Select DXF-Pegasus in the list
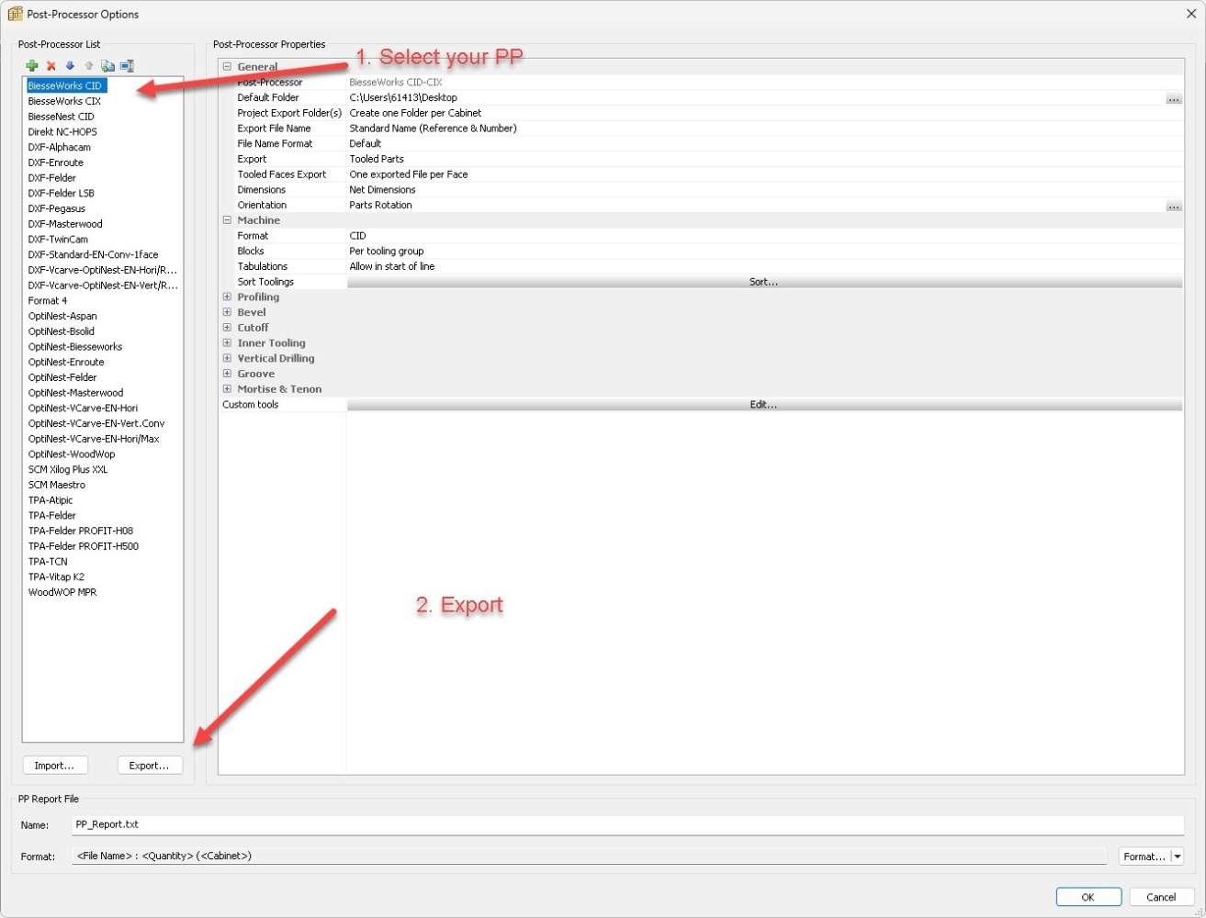1206x918 pixels. point(56,208)
